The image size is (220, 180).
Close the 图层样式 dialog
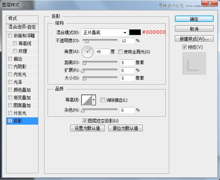coord(210,3)
